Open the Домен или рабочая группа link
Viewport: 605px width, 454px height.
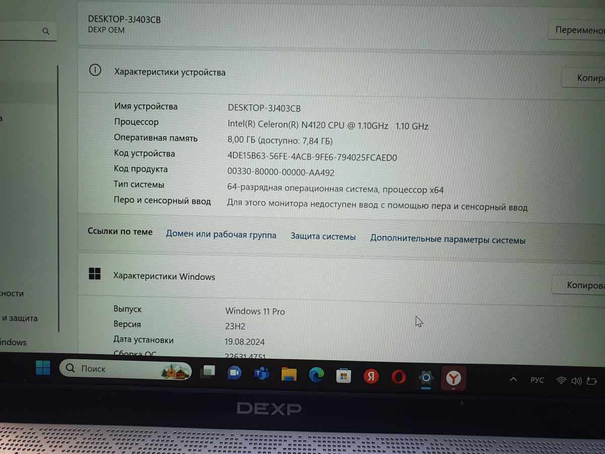221,235
